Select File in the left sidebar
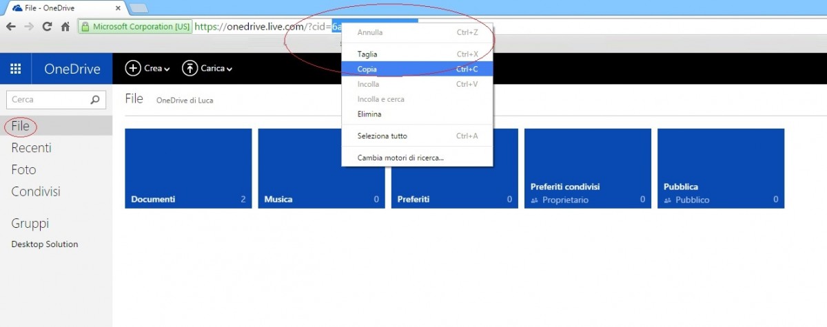The height and width of the screenshot is (327, 827). pos(56,126)
